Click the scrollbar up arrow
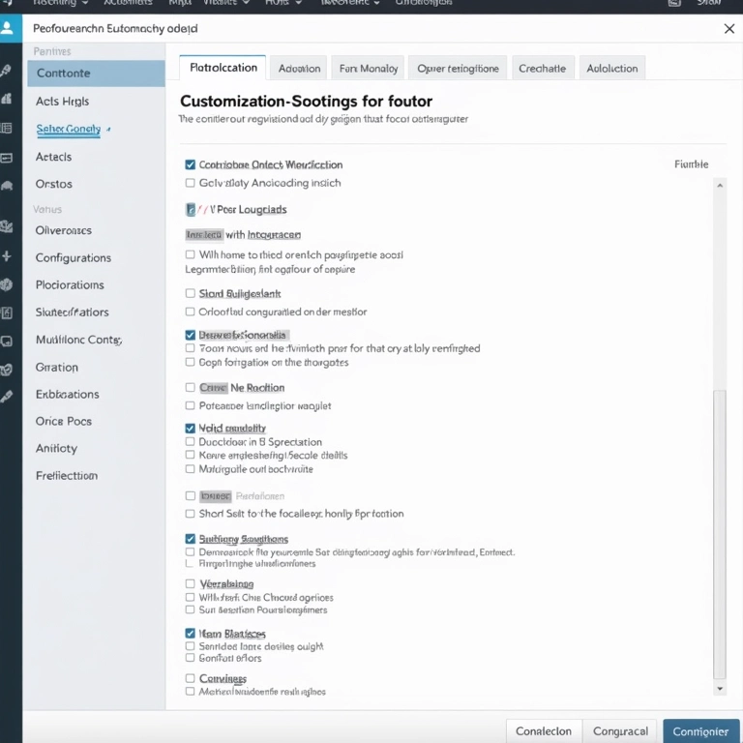 (x=720, y=186)
